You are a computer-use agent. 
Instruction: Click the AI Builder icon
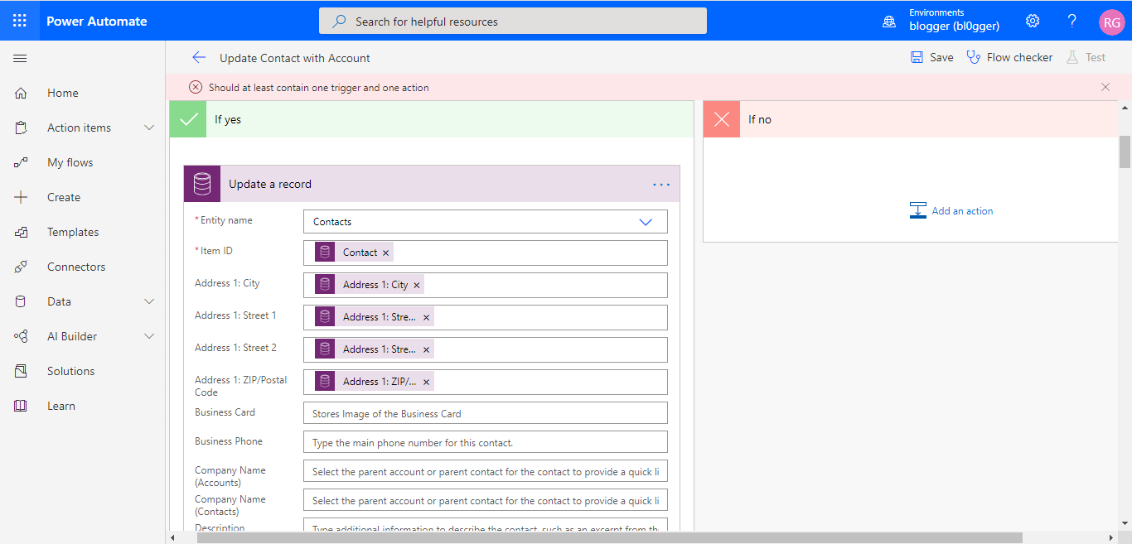22,336
